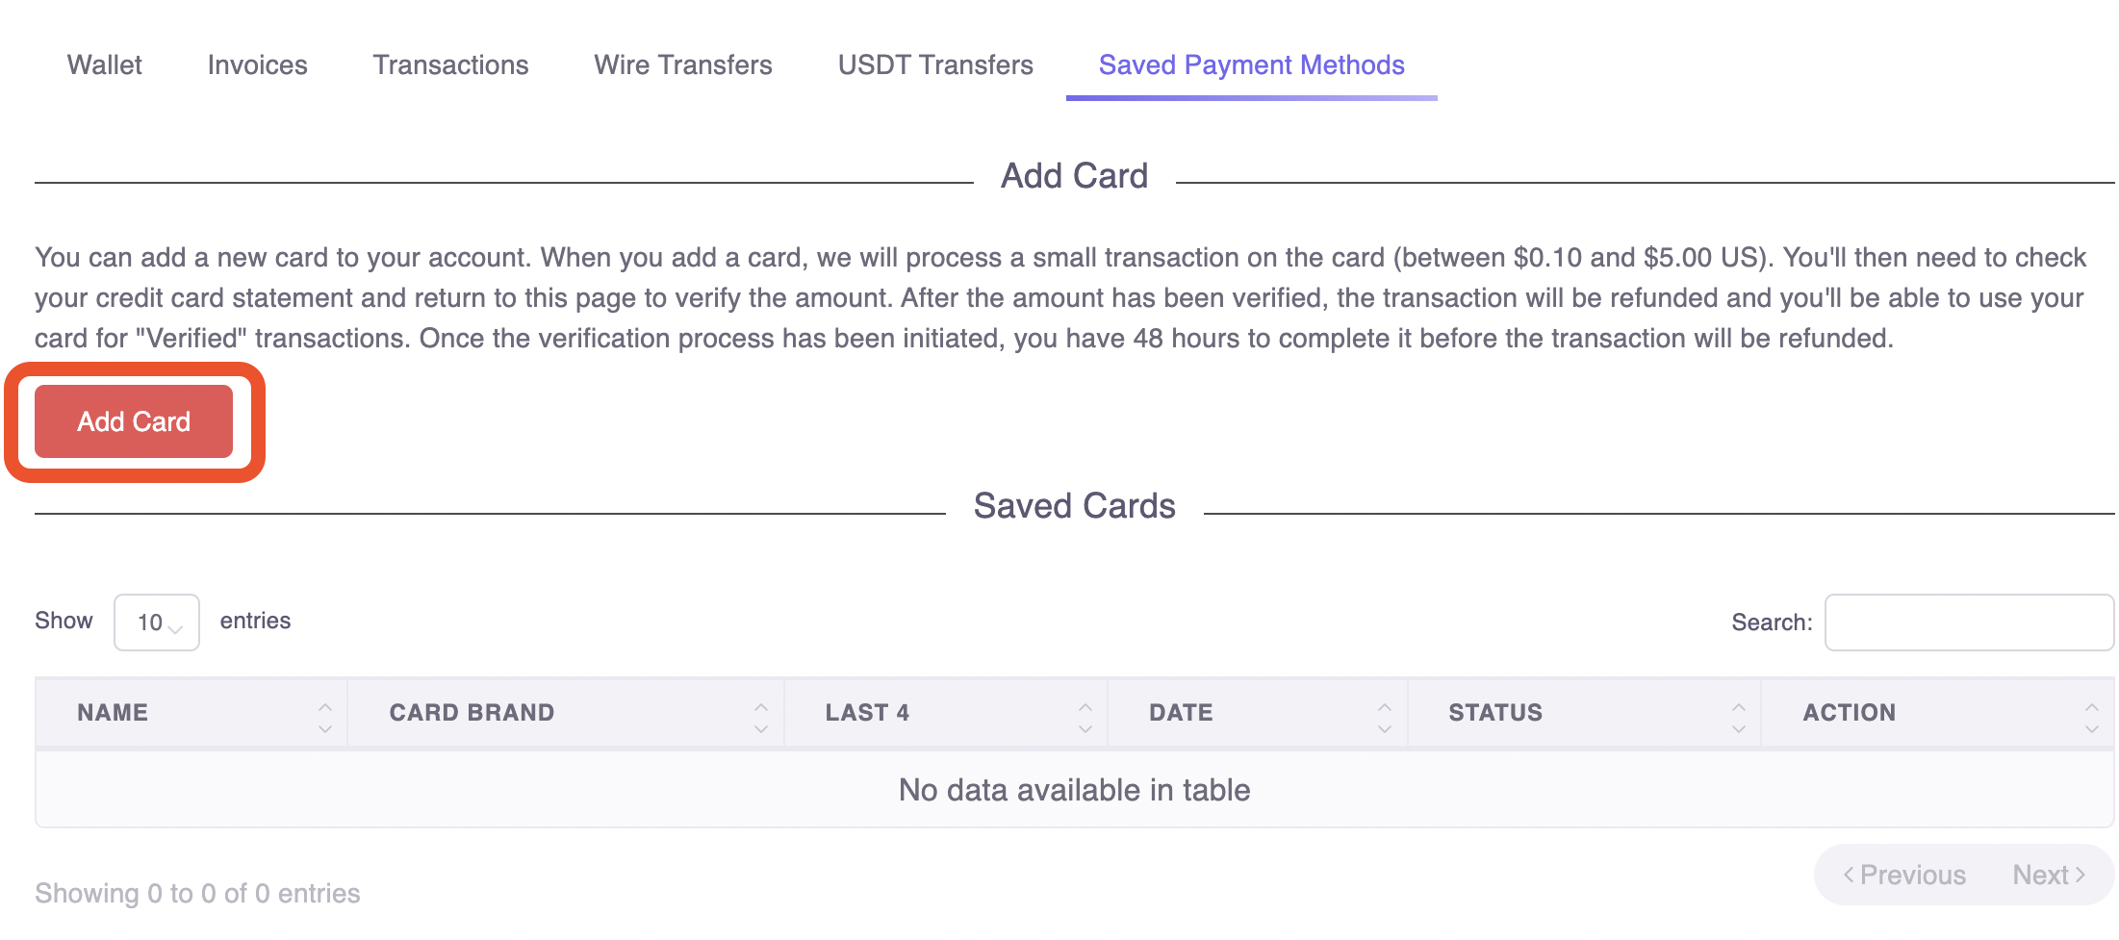Switch to the Invoices tab

point(257,64)
